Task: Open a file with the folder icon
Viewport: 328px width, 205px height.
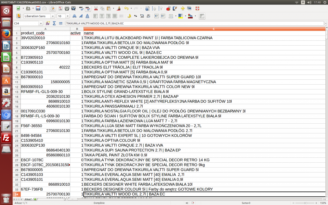Action: click(28, 9)
